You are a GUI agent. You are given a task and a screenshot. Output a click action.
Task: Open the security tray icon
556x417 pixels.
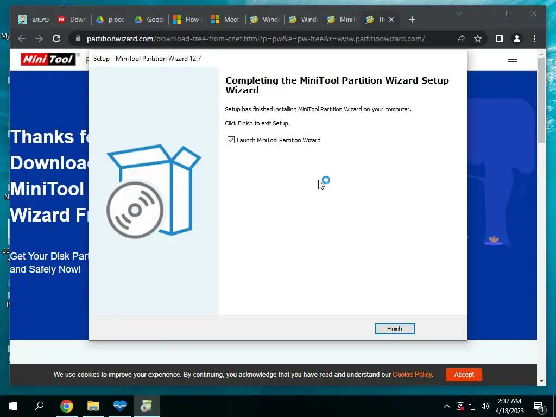tap(460, 406)
